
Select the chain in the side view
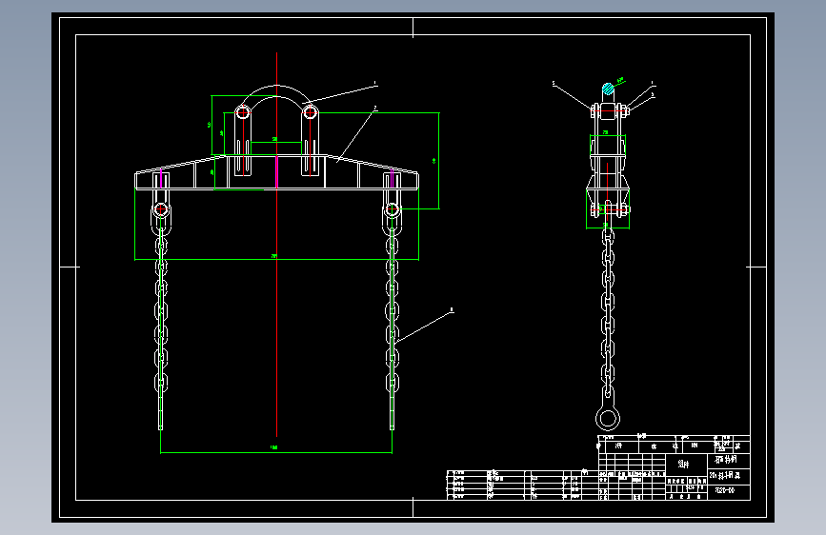[x=608, y=313]
